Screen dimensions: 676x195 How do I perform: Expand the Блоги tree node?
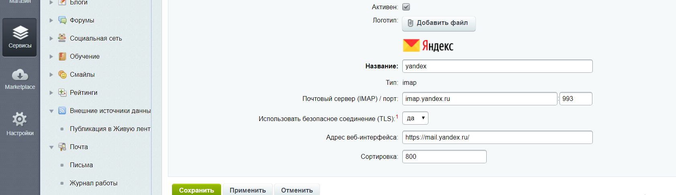[x=51, y=2]
